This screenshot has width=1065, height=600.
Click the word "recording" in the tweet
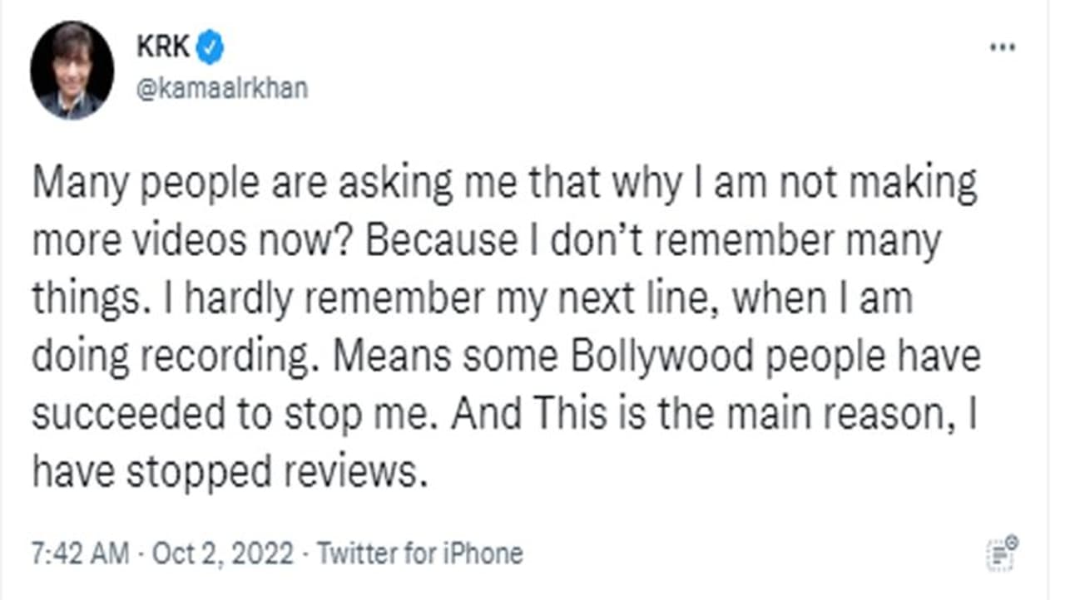(x=222, y=357)
